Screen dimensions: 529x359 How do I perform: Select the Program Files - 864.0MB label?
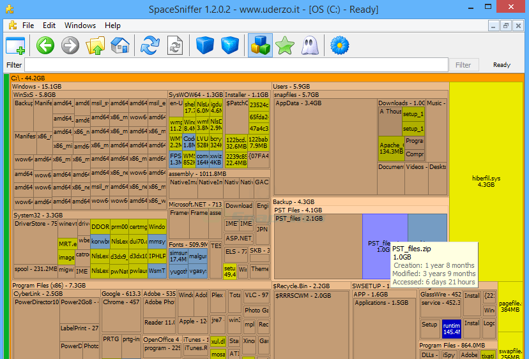point(452,346)
